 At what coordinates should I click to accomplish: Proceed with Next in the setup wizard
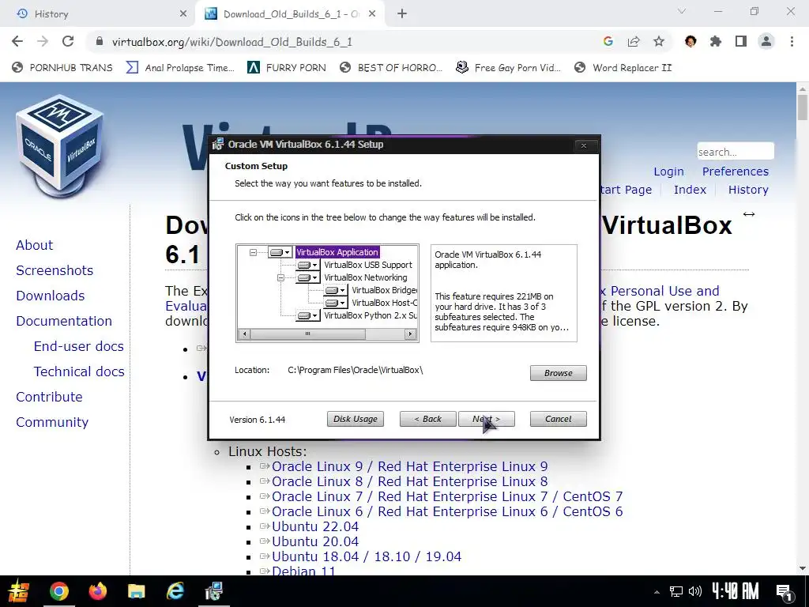(487, 419)
